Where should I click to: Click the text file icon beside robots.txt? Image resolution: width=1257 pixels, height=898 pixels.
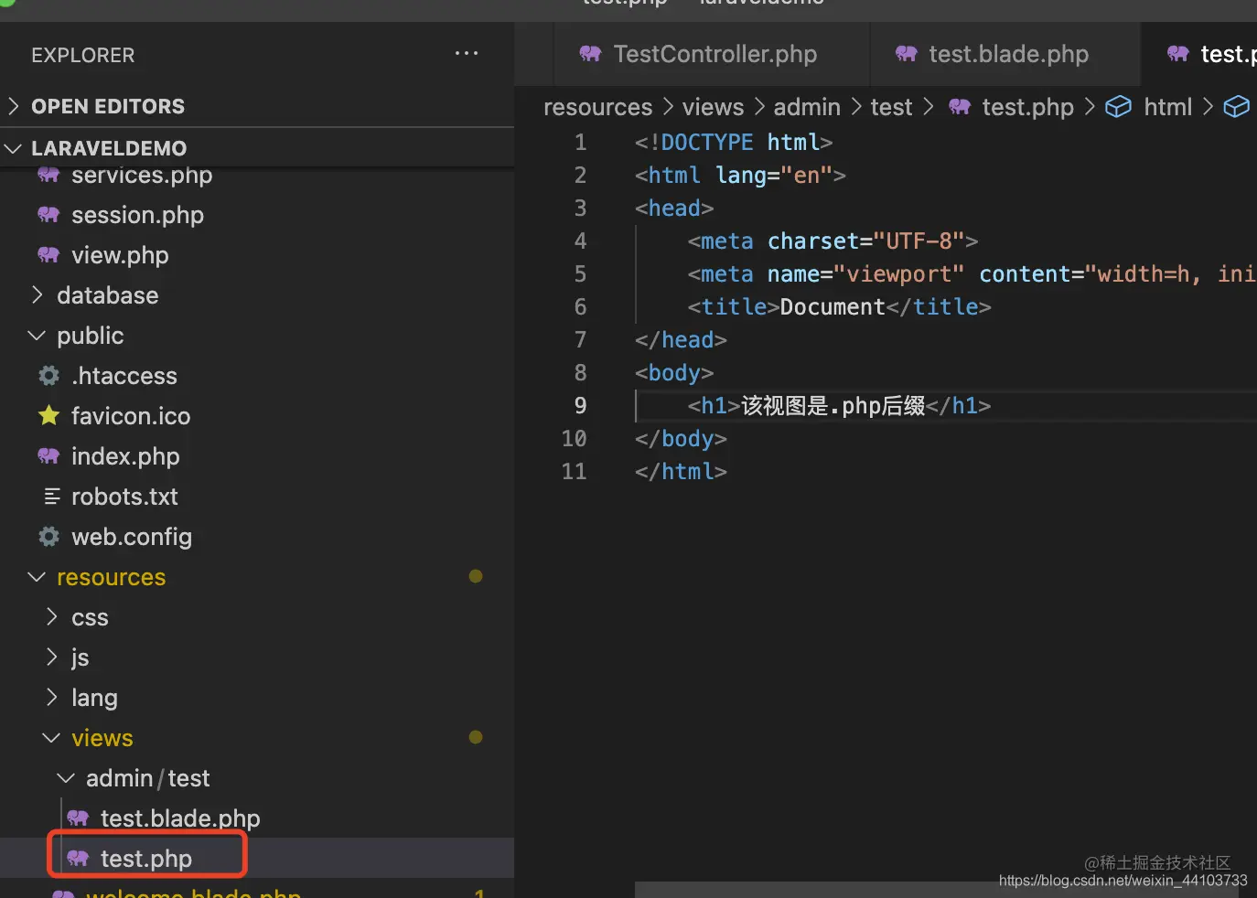point(52,497)
